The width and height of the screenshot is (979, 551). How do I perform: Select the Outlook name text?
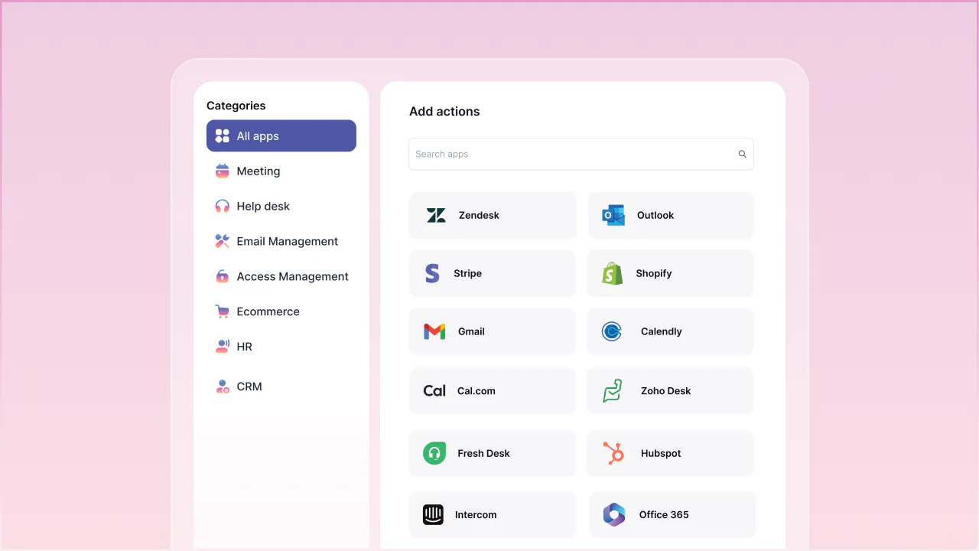click(x=655, y=215)
